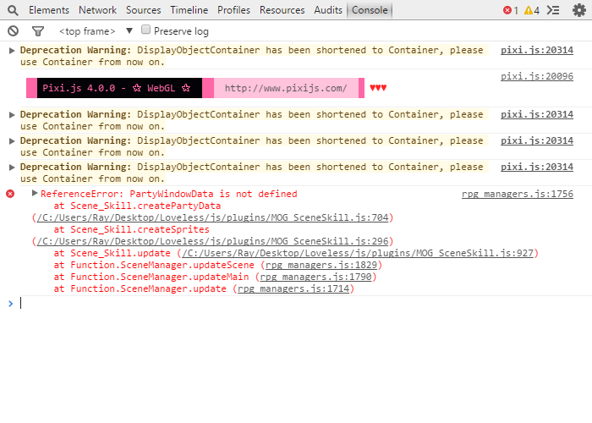This screenshot has width=592, height=423.
Task: Open first pixi.js:20314 link at top
Action: [x=537, y=50]
